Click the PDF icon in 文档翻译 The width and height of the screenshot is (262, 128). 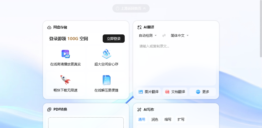pyautogui.click(x=167, y=92)
